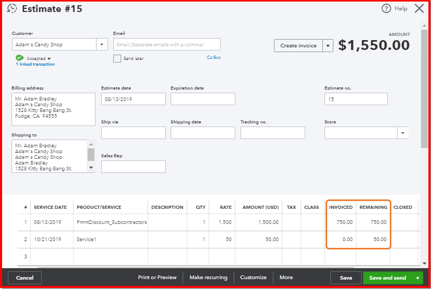Click the Cancel button
431x289 pixels.
tap(25, 278)
